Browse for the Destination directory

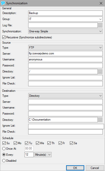tap(100, 120)
